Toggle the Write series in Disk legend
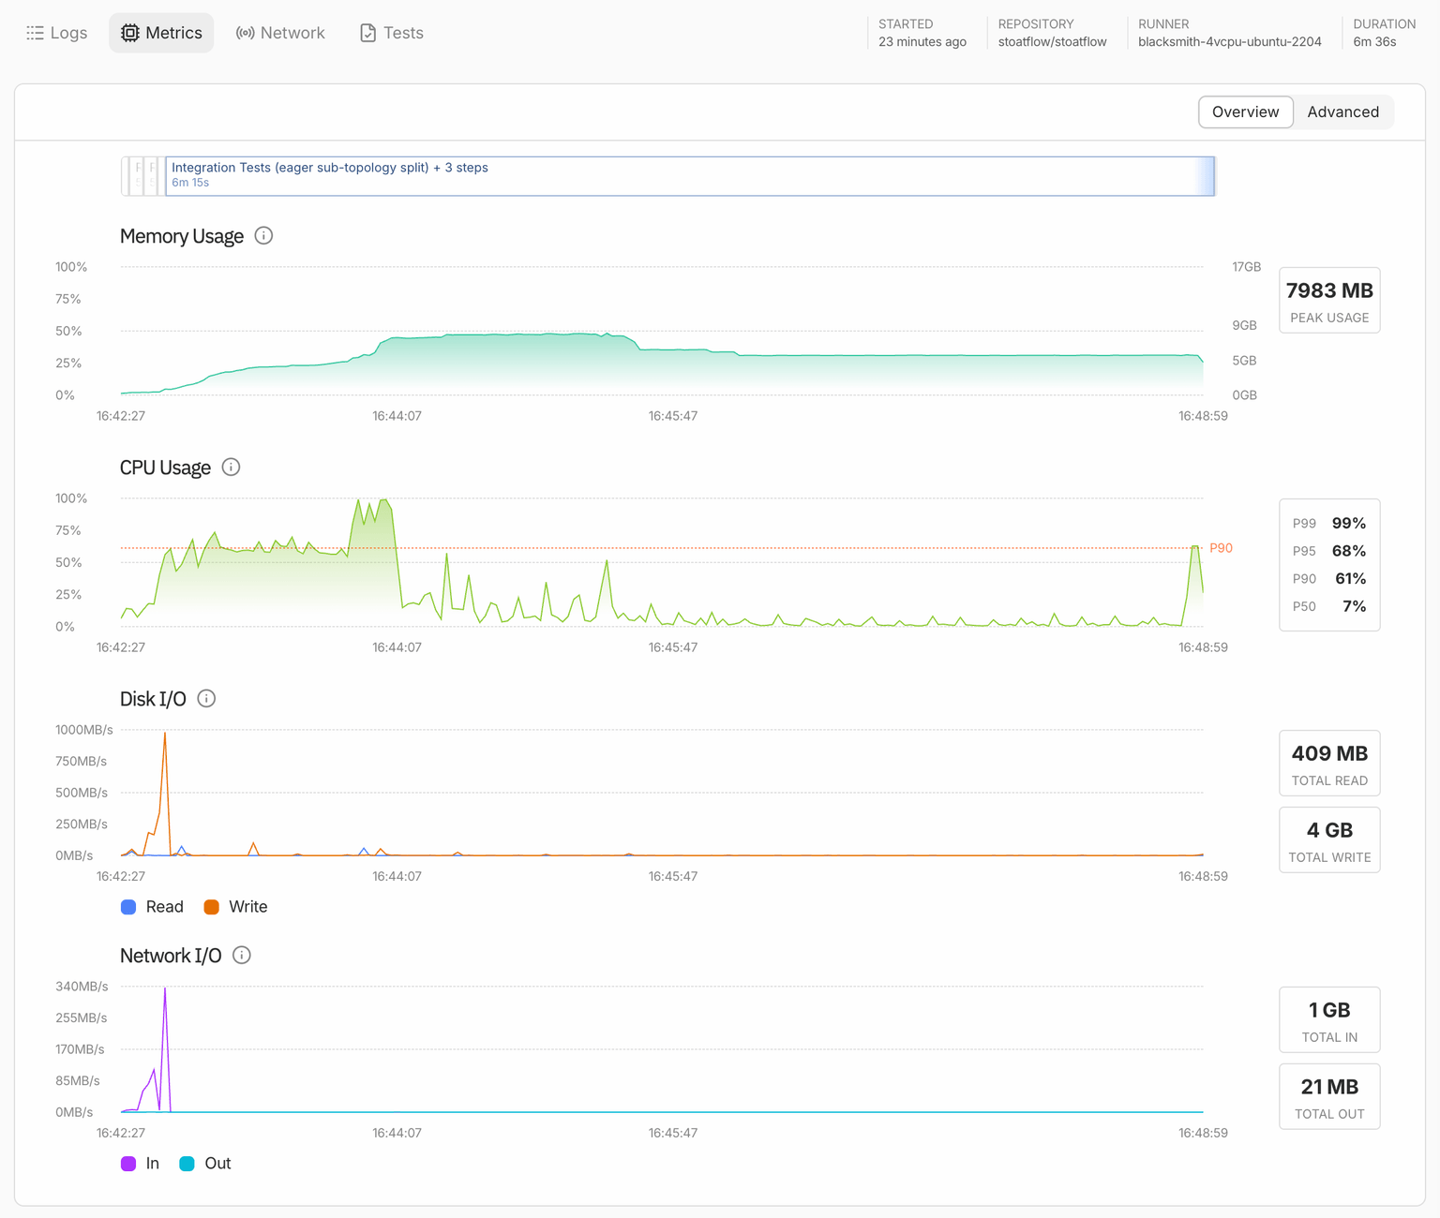 tap(236, 907)
